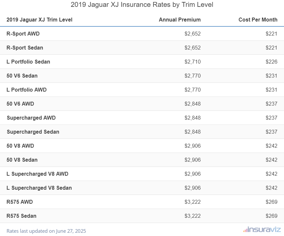This screenshot has width=284, height=236.
Task: Click the $237 monthly cost for Supercharged Sedan
Action: [272, 132]
